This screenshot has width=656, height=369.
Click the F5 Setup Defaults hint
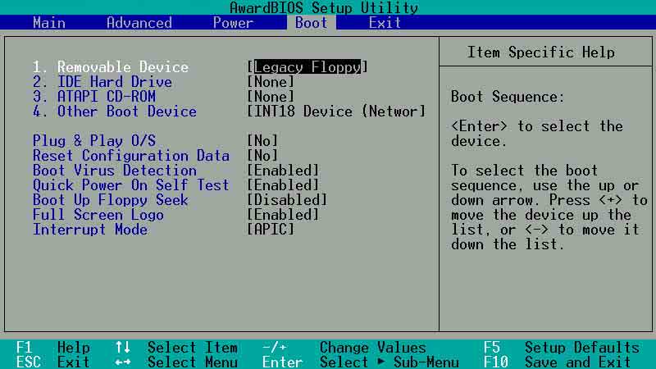[x=562, y=347]
